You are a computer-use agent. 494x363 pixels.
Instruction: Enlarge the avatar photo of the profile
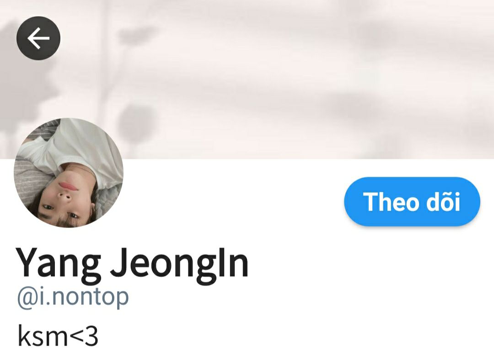click(69, 173)
